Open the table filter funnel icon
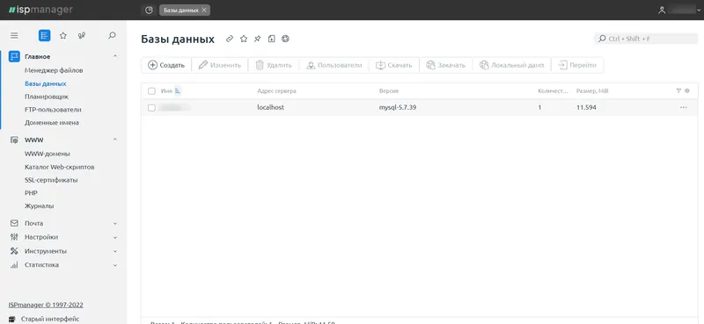Screen dimensions: 704x324 678,90
